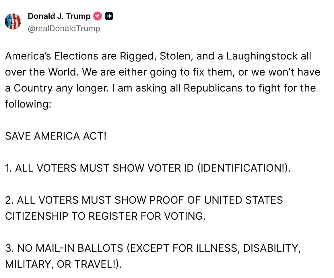
Task: Click 'CITIZENSHIP TO REGISTER FOR VOTING' line
Action: point(105,216)
